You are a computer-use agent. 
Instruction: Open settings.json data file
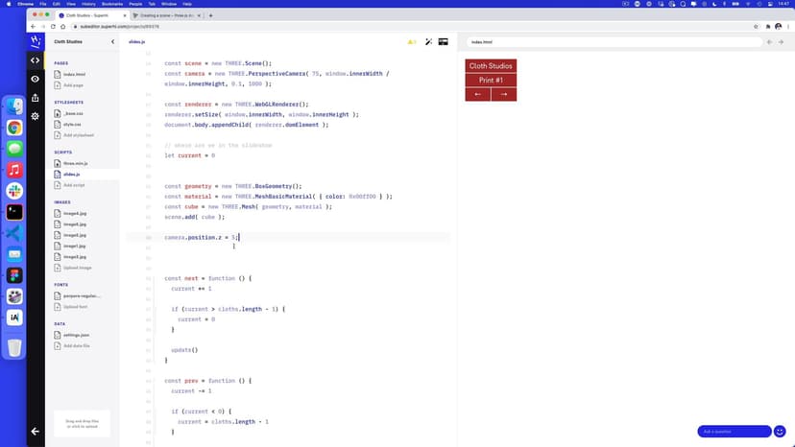tap(77, 335)
